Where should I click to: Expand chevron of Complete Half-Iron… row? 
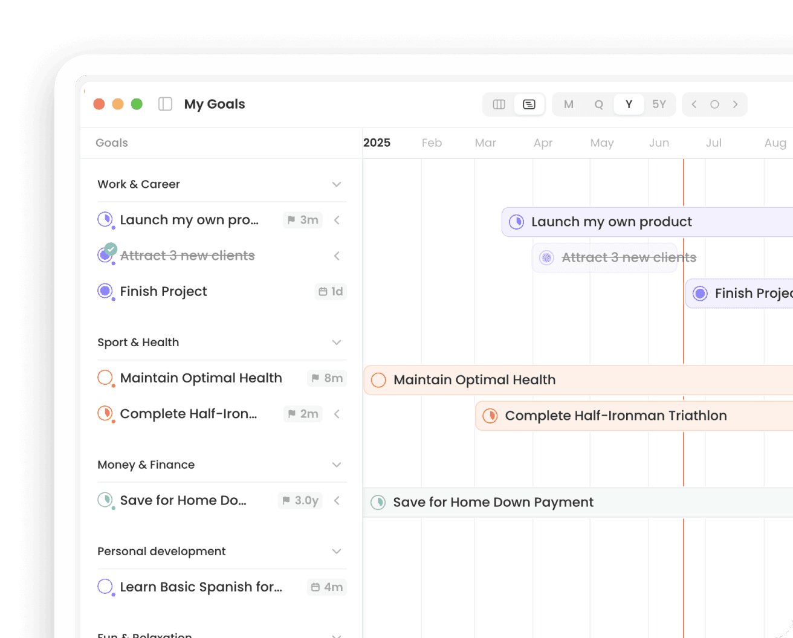click(337, 414)
